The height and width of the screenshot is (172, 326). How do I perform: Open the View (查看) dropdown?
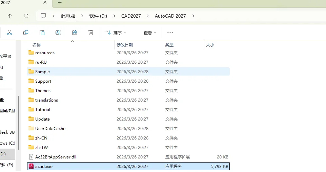pyautogui.click(x=146, y=33)
